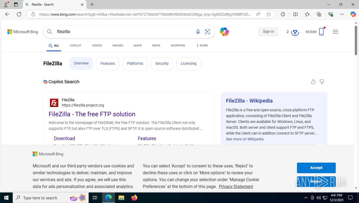Click the Type here to search taskbar box

[51, 198]
